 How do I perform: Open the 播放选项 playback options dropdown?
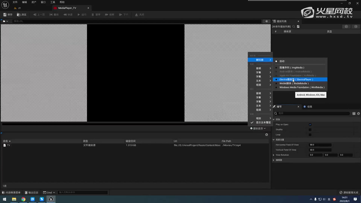258,128
